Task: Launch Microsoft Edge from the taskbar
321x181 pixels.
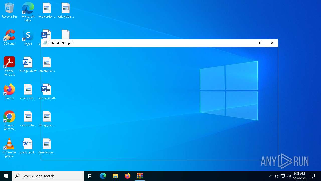Action: (103, 176)
